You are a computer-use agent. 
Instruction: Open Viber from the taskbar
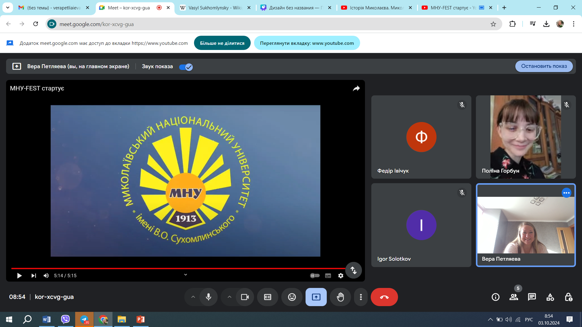point(65,319)
